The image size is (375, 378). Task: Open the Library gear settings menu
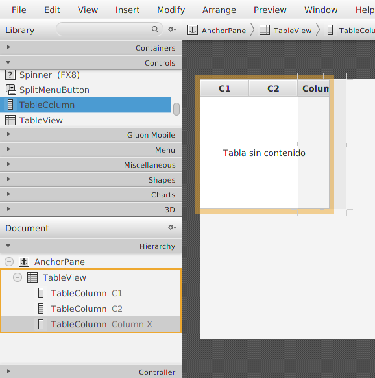172,29
